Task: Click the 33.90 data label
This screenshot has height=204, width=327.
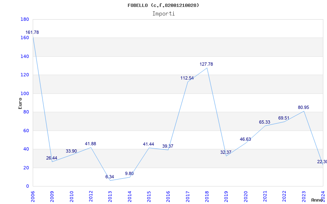Action: (x=71, y=151)
